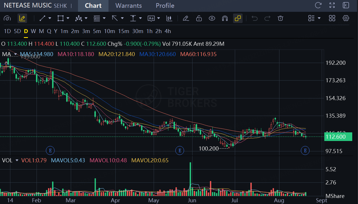Click the four-square grid layout icon
Image resolution: width=358 pixels, height=204 pixels.
pos(332,18)
